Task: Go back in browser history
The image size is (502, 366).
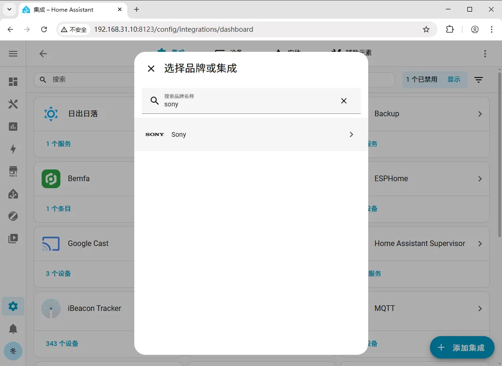Action: (10, 29)
